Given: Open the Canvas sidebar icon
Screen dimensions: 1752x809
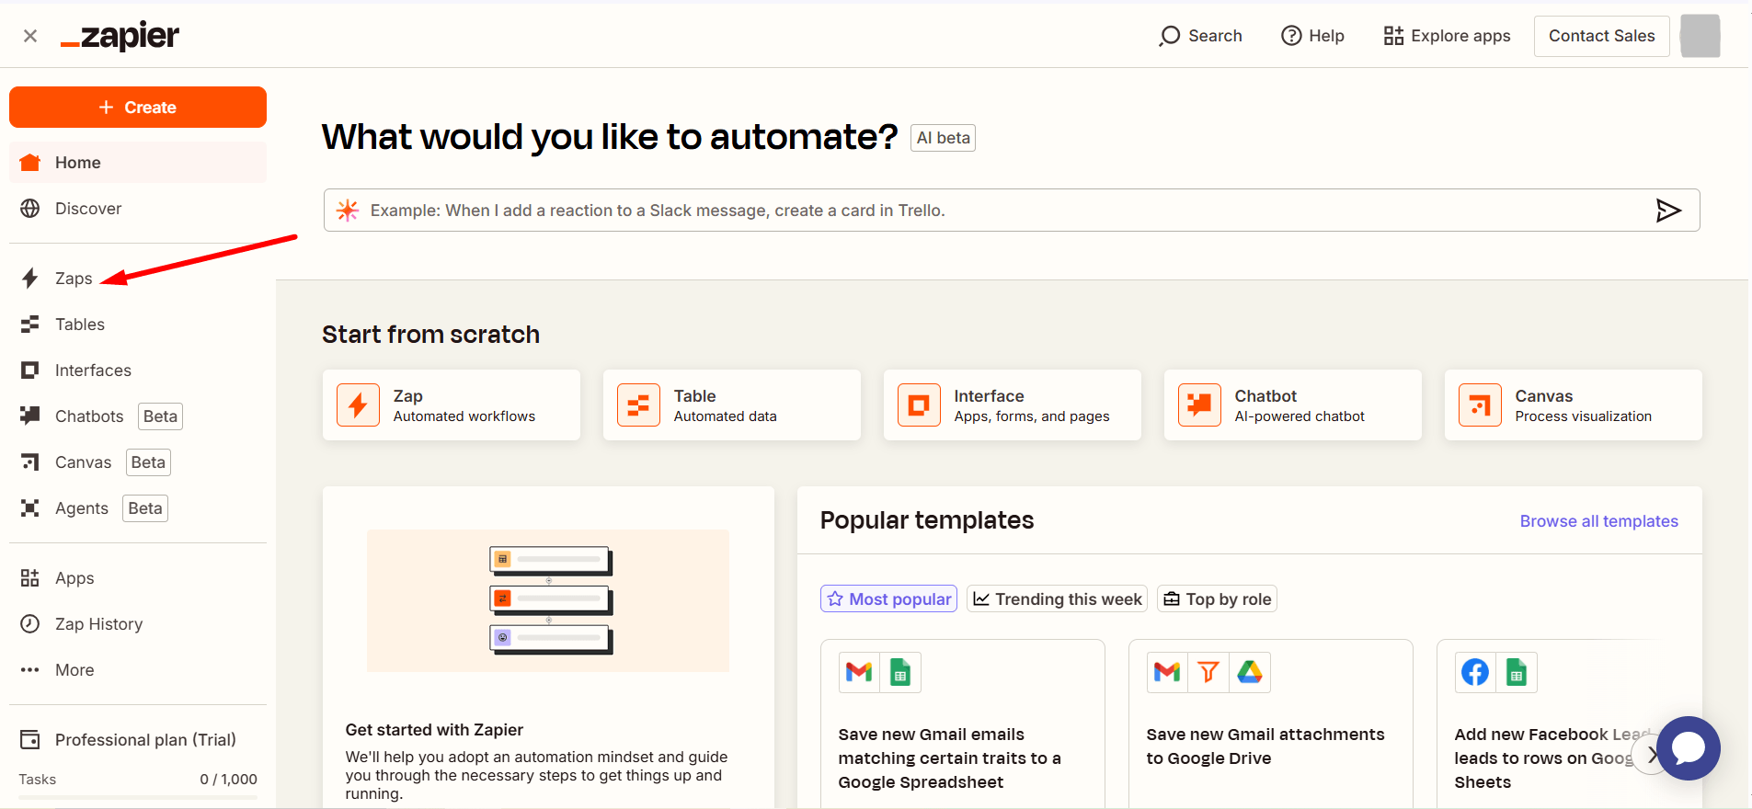Looking at the screenshot, I should pyautogui.click(x=30, y=462).
